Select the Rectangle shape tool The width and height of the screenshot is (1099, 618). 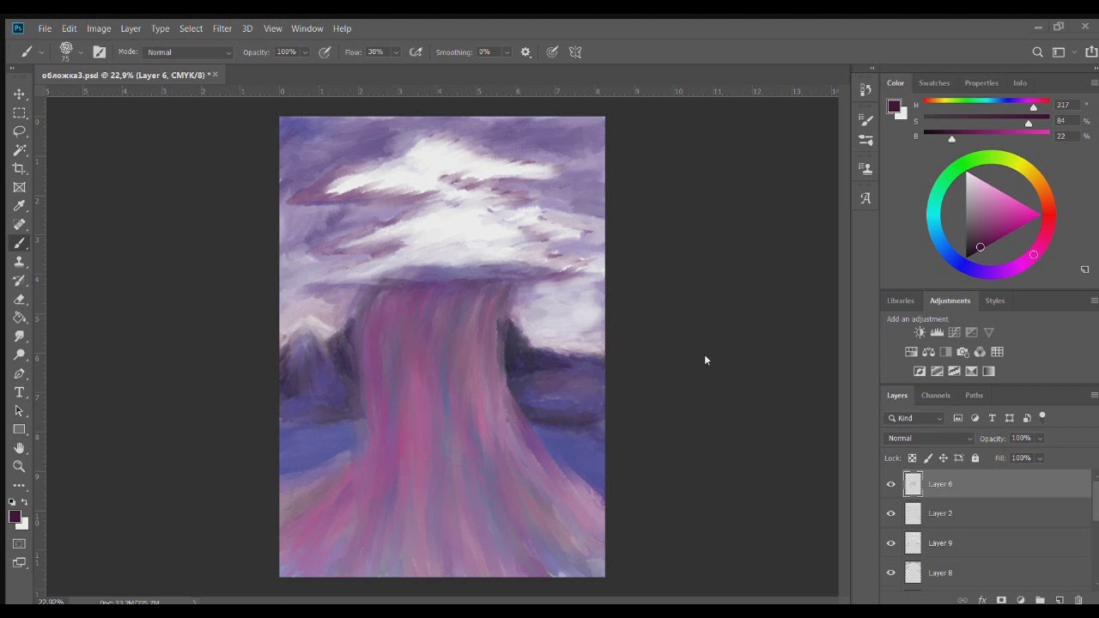point(19,429)
